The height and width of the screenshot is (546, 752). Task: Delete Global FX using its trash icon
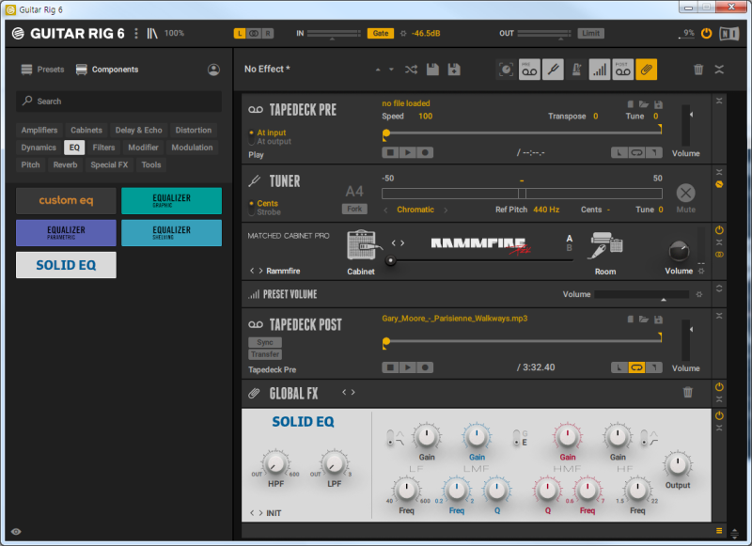[x=688, y=392]
